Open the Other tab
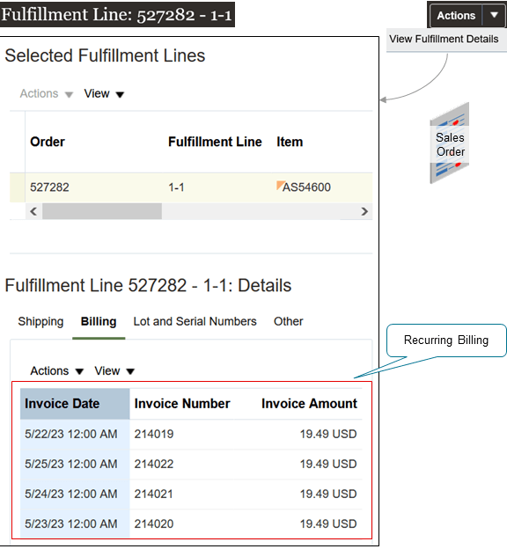This screenshot has width=507, height=549. (x=289, y=321)
